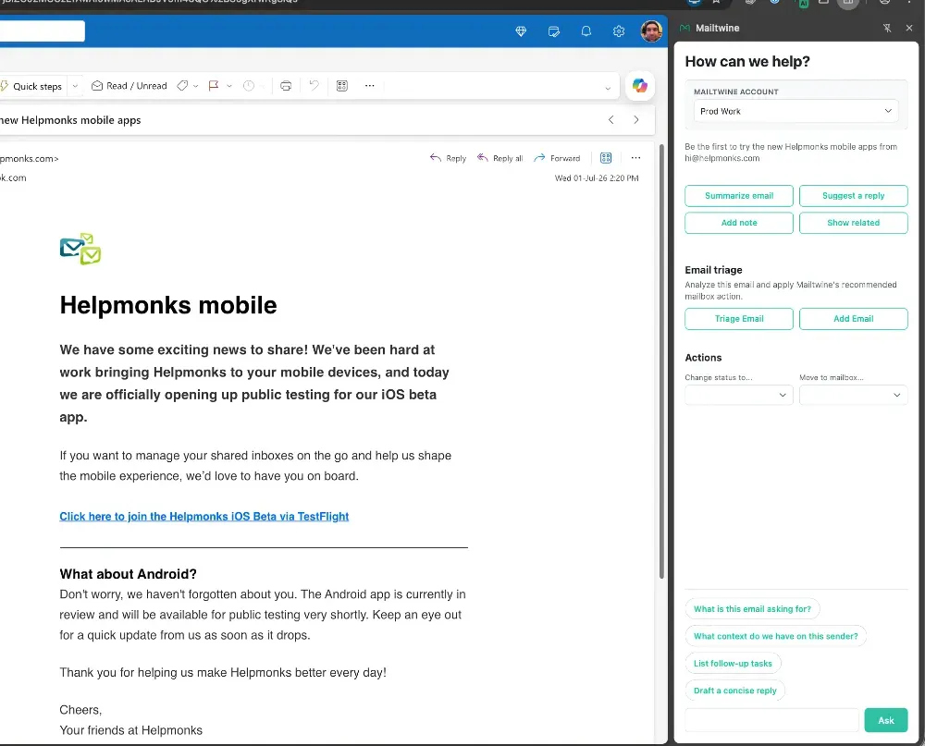Select 'What context do we have on this sender?'
The width and height of the screenshot is (925, 746).
click(776, 636)
